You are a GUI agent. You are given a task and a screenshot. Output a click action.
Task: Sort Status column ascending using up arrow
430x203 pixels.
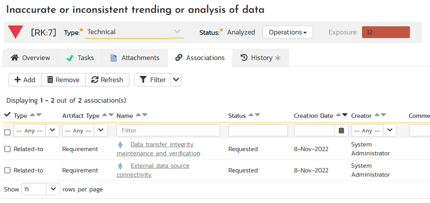click(x=251, y=115)
